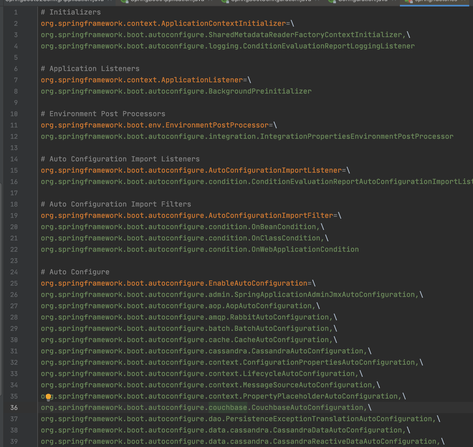Click ConditionEvaluationReportLoggingListener entry
This screenshot has width=473, height=447.
(228, 46)
